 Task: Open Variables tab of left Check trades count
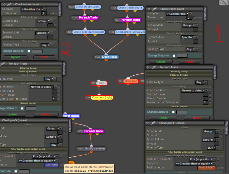tap(60, 9)
